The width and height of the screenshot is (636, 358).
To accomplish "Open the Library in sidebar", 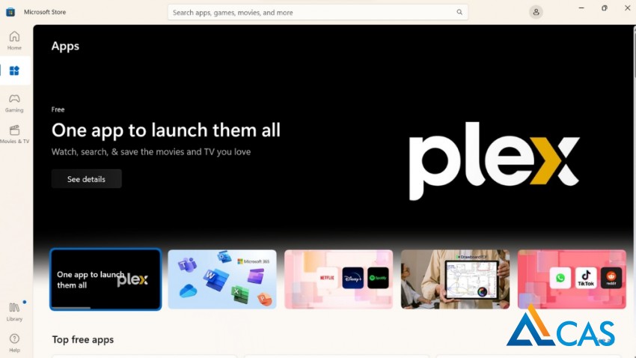I will (x=14, y=312).
